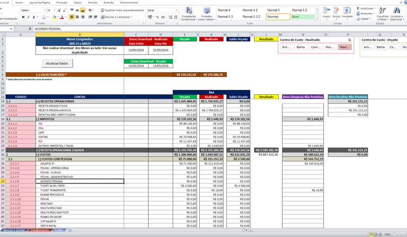The image size is (407, 237).
Task: Click AutoSoma sigma icon
Action: point(358,8)
